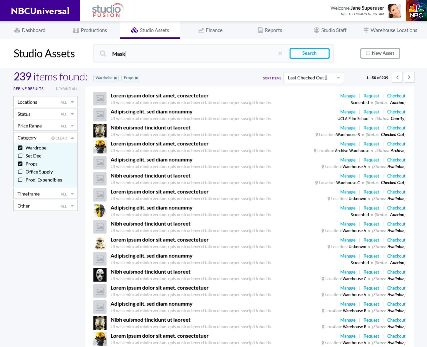
Task: Click Checkout on the Archive Warehouse row
Action: tap(396, 144)
